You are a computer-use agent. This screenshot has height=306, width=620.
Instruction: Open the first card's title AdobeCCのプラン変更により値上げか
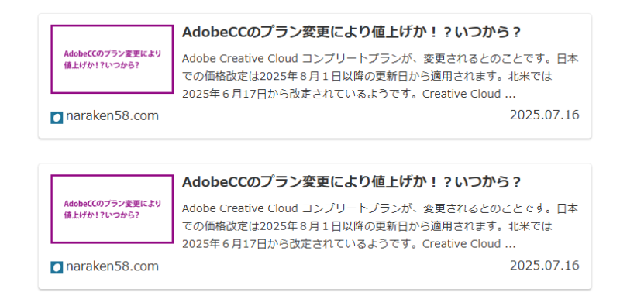click(x=351, y=33)
